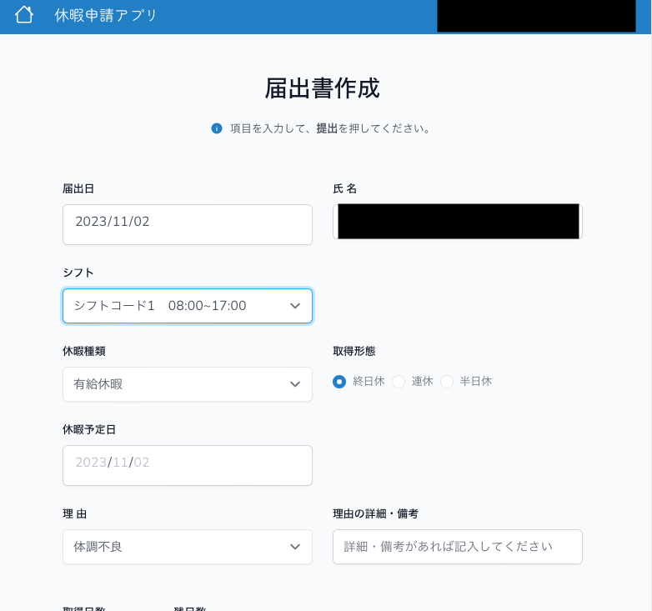Image resolution: width=652 pixels, height=611 pixels.
Task: Click the chevron arrow in 理由 field
Action: point(294,547)
